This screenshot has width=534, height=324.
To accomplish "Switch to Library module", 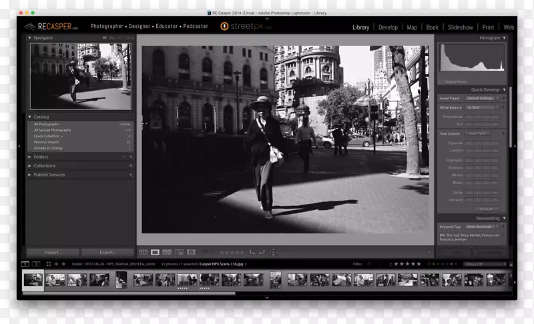I will pyautogui.click(x=360, y=27).
